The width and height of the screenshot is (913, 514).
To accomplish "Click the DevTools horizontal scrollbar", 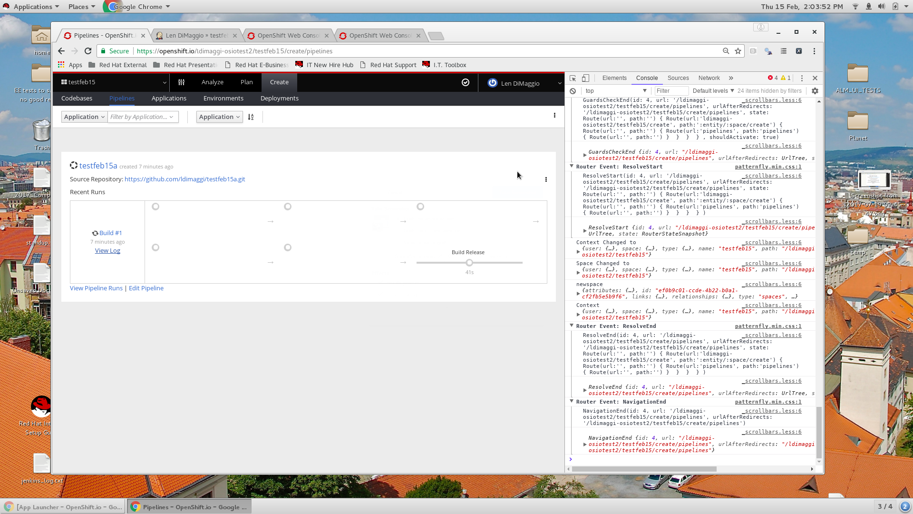I will pos(644,469).
